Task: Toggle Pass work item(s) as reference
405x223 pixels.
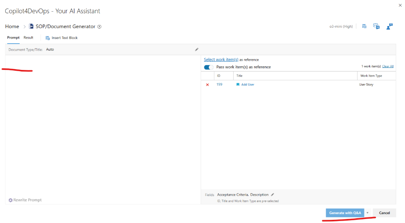Action: coord(209,67)
